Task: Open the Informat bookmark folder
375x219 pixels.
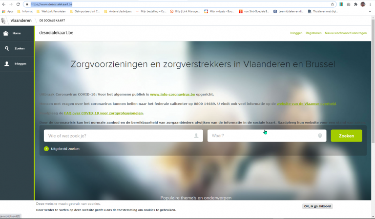Action: pyautogui.click(x=25, y=11)
